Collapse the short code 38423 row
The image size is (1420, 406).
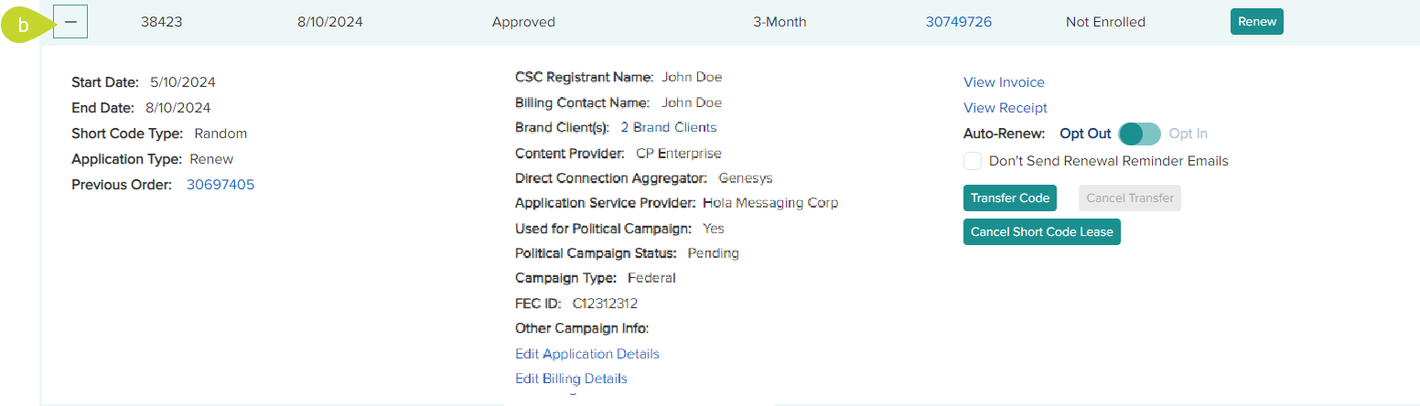pyautogui.click(x=70, y=21)
